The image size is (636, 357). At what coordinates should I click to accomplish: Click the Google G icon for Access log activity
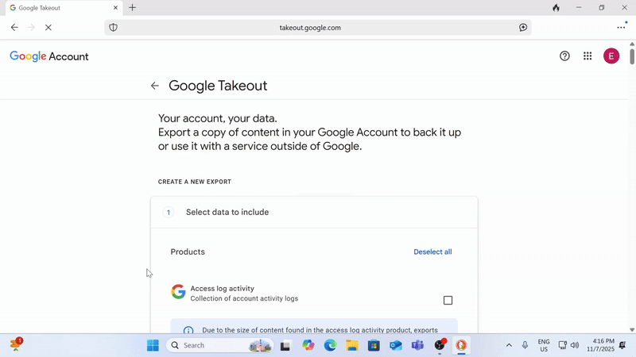178,292
